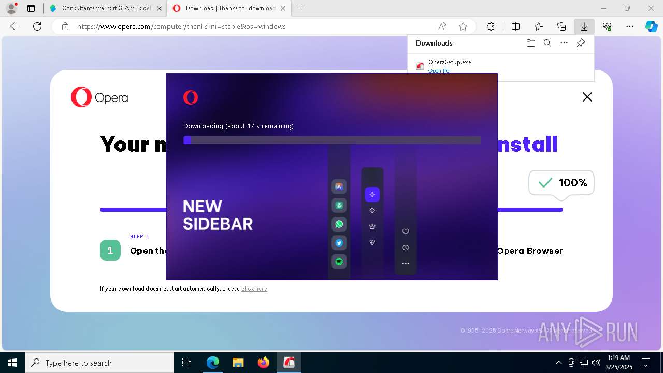Pin the Downloads panel
The width and height of the screenshot is (663, 373).
(581, 43)
